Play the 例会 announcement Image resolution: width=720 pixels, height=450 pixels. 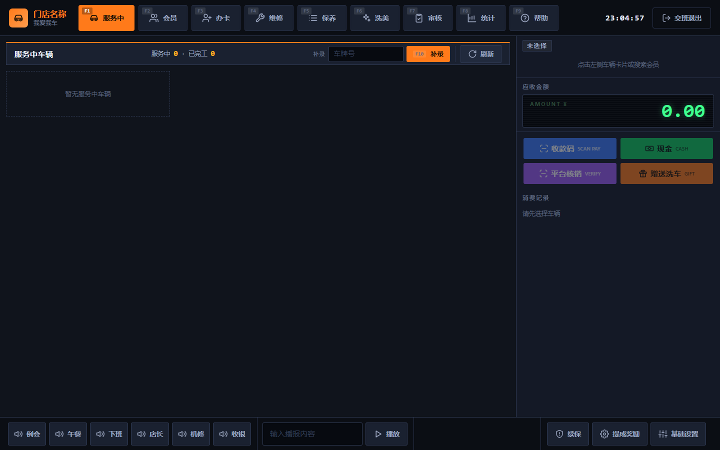coord(27,434)
